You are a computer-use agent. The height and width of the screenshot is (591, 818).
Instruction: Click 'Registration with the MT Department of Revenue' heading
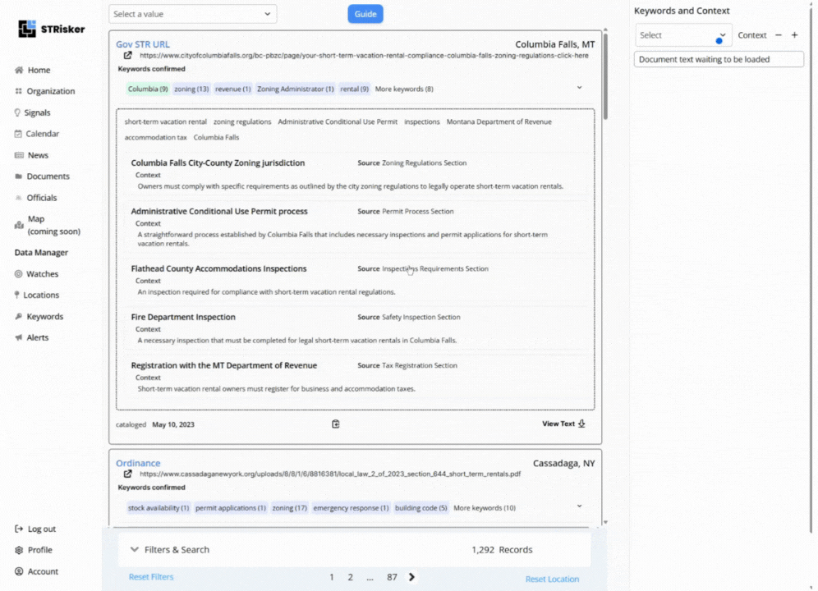pyautogui.click(x=224, y=365)
